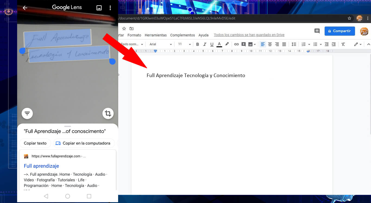Screen dimensions: 371x203
Task: Open font size 11 dropdown
Action: 184,44
